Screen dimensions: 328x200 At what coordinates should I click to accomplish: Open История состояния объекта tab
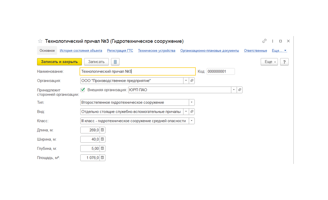click(81, 51)
